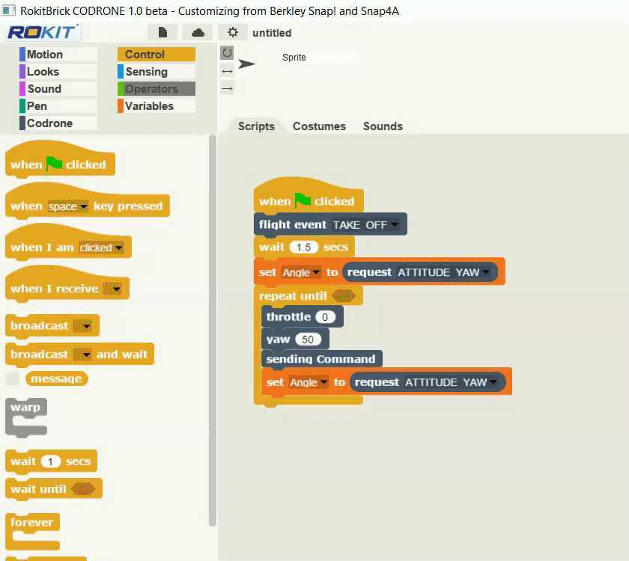Open the Sensing block category

pyautogui.click(x=157, y=72)
